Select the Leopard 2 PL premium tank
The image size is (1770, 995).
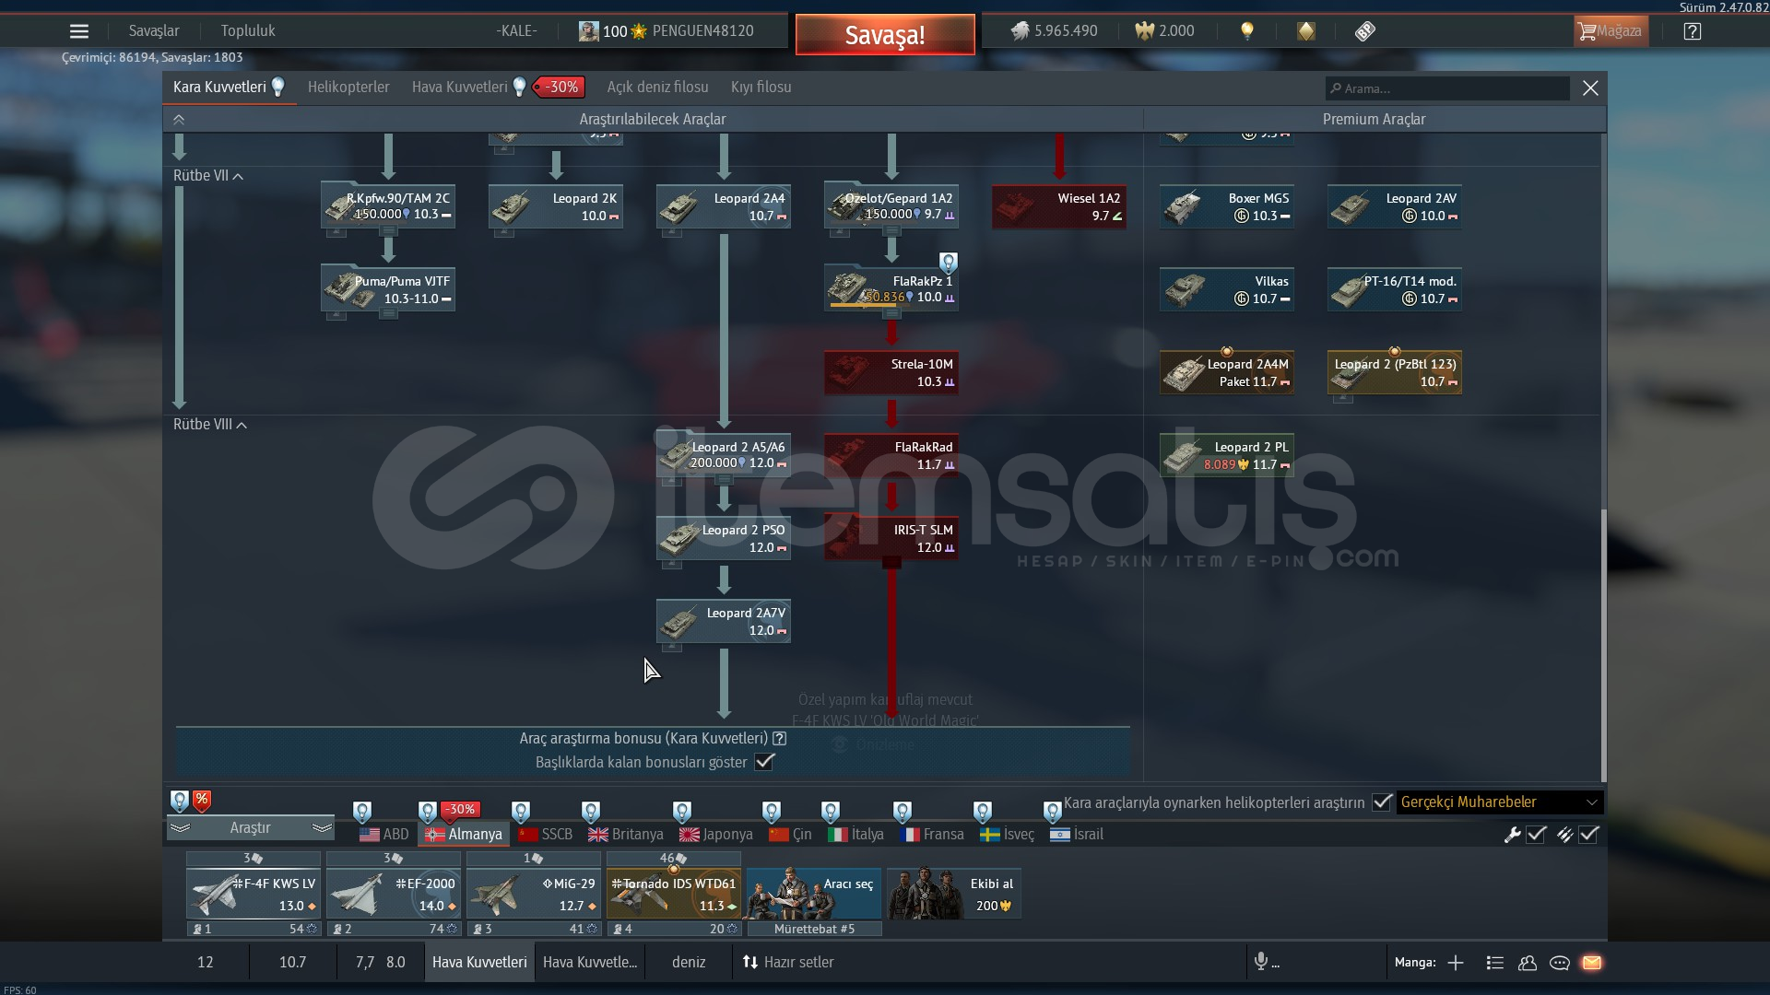[1227, 455]
